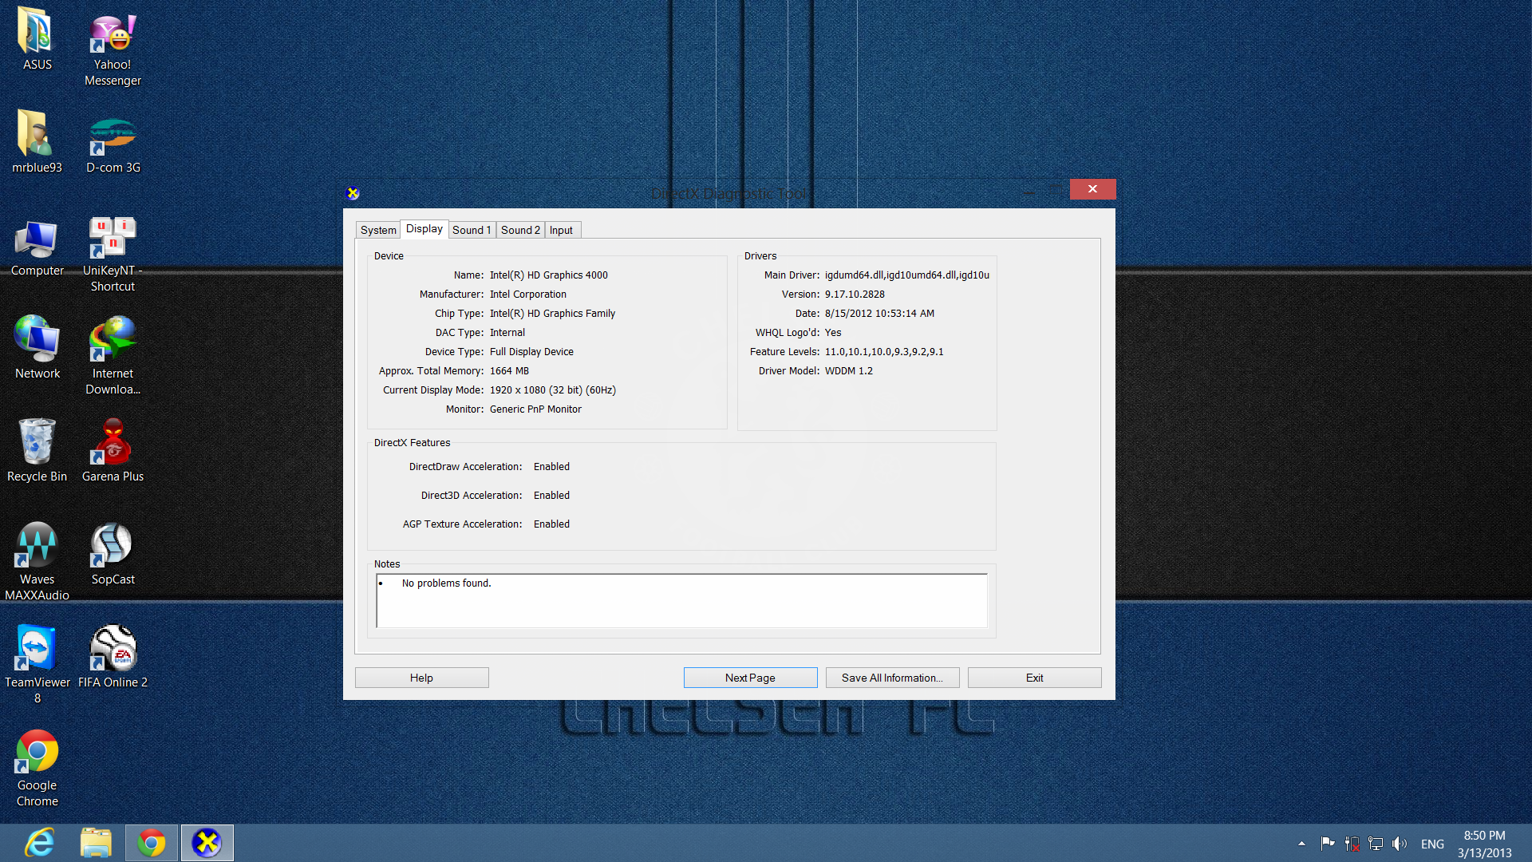Click feature levels '11.0,10.1,10.0,9.3,9.2,9.1'

click(x=884, y=352)
